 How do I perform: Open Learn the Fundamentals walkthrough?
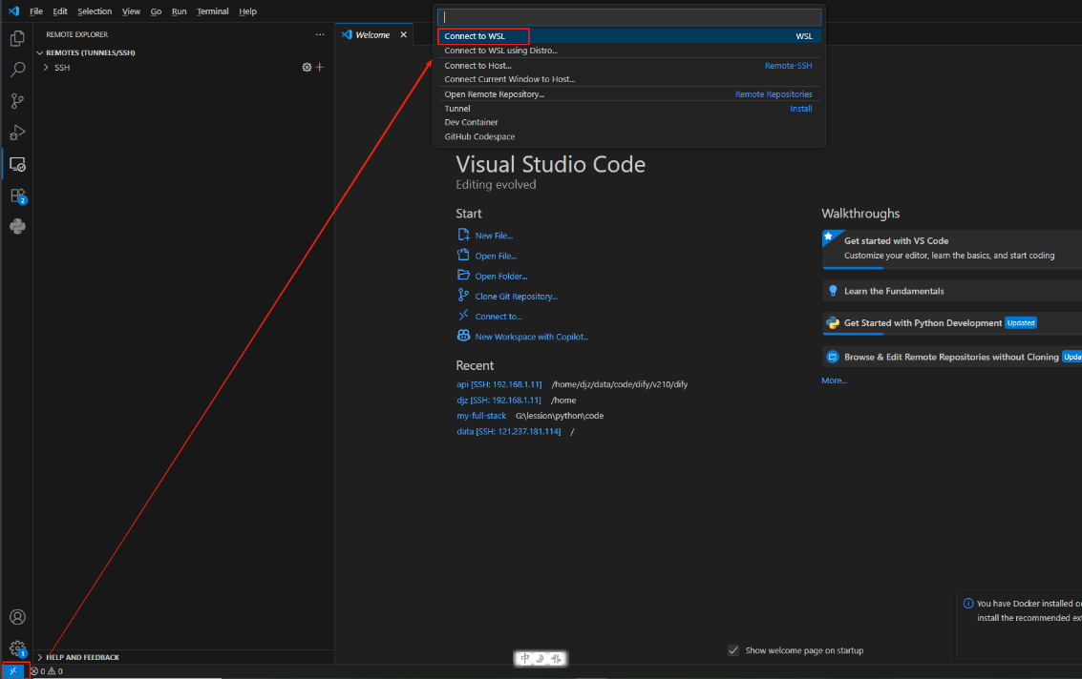951,291
